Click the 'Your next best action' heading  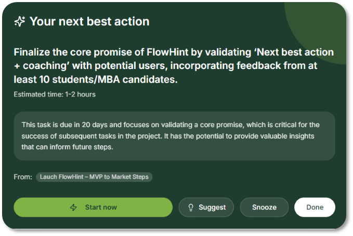89,21
